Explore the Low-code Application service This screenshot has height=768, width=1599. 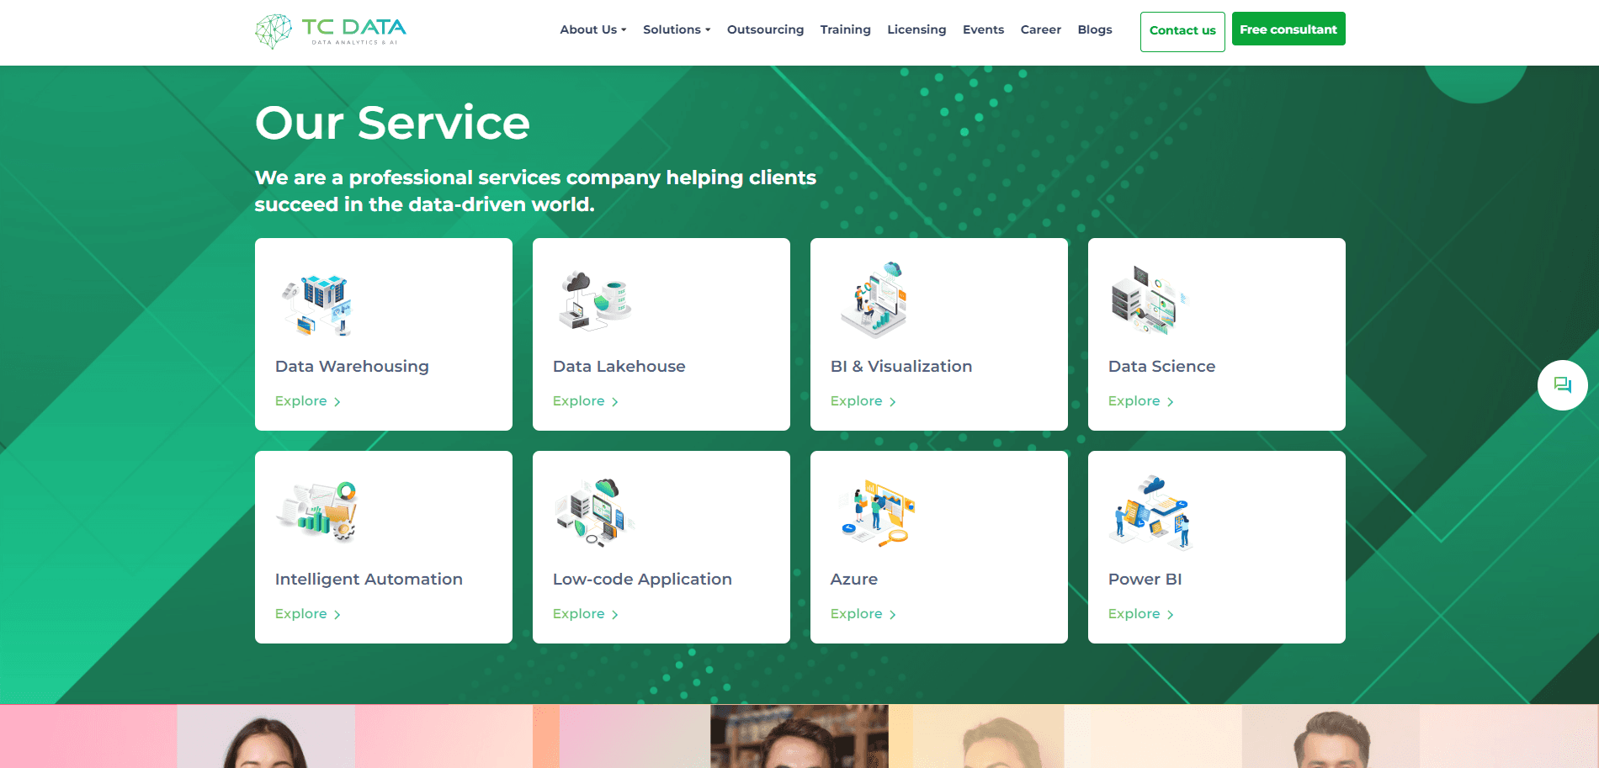(x=585, y=614)
